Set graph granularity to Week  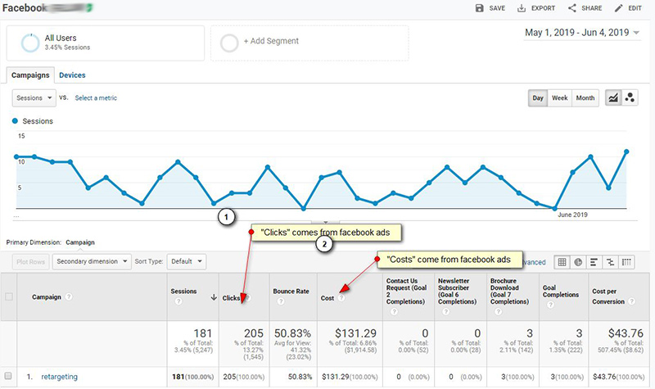point(560,97)
